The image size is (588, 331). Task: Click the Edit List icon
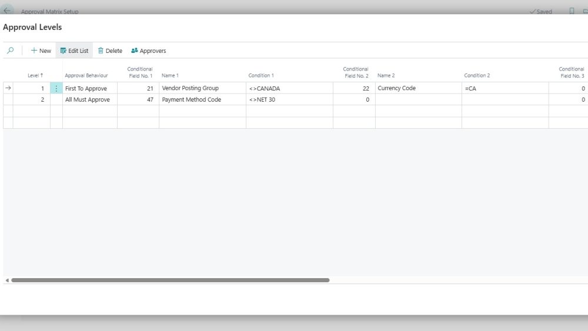63,51
